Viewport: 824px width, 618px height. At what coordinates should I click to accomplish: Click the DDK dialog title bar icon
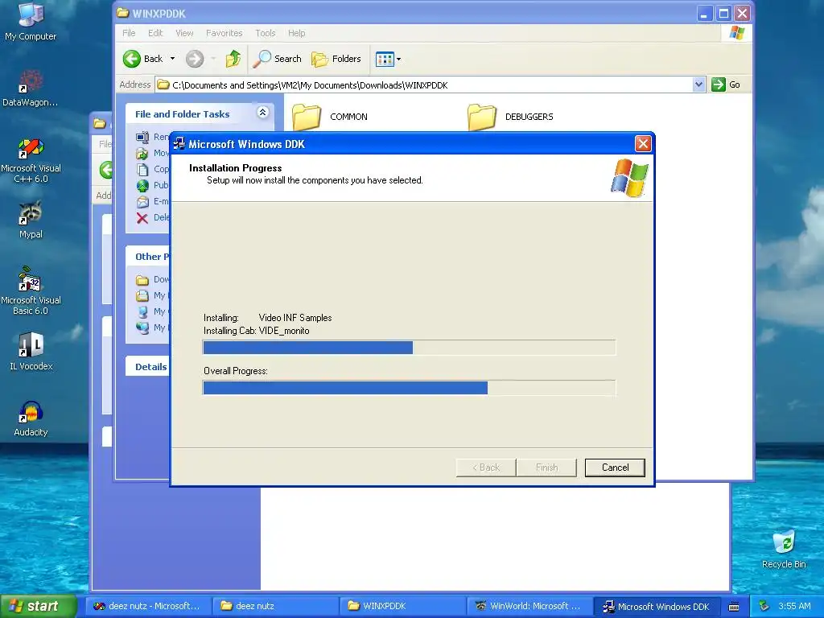179,144
